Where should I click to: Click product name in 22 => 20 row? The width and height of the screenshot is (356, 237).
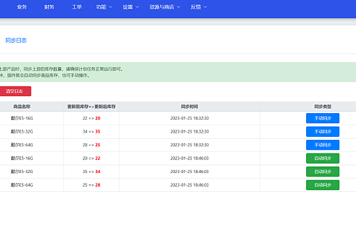[x=22, y=118]
